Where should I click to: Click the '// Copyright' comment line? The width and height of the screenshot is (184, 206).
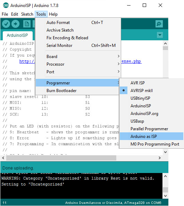[17, 49]
